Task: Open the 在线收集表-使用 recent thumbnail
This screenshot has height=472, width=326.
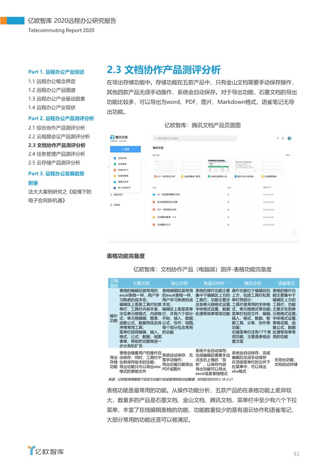Action: (191, 168)
